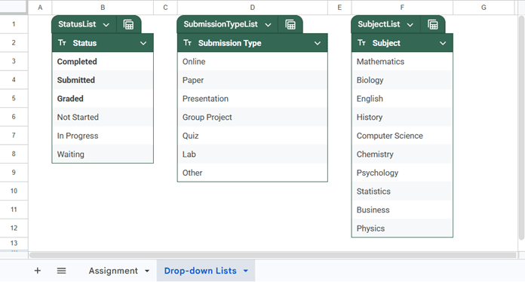Select the Other submission type cell
Image resolution: width=525 pixels, height=282 pixels.
tap(253, 173)
